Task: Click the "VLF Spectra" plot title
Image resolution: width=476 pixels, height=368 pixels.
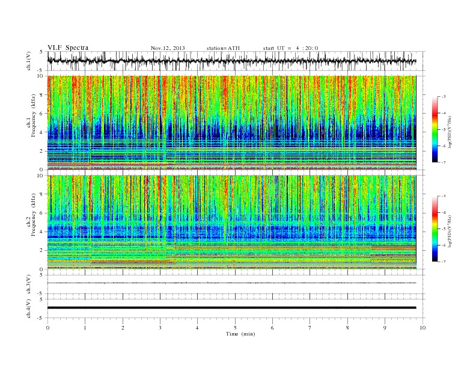Action: pos(68,48)
